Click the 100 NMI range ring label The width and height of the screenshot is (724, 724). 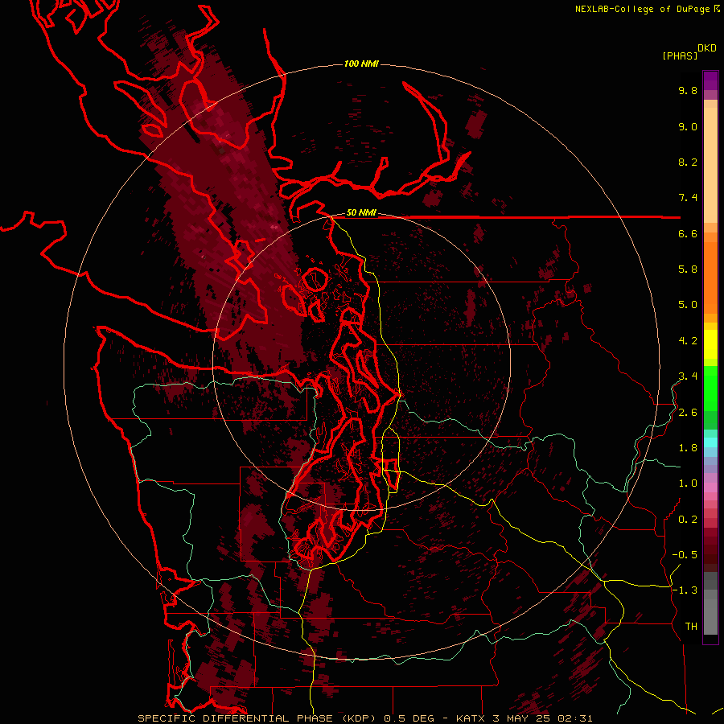click(x=361, y=64)
